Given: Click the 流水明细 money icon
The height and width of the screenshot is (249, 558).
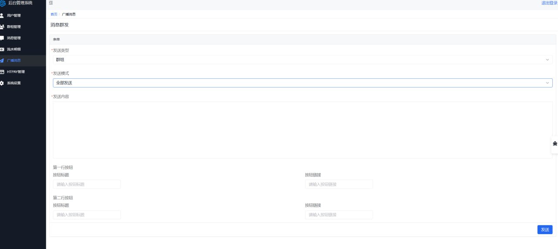Looking at the screenshot, I should 2,50.
